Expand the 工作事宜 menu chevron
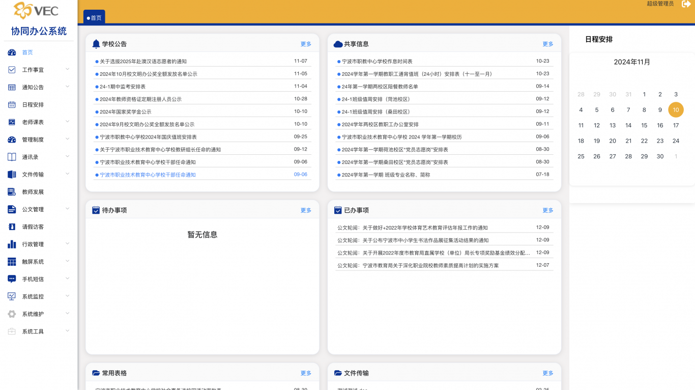This screenshot has height=390, width=695. tap(68, 69)
